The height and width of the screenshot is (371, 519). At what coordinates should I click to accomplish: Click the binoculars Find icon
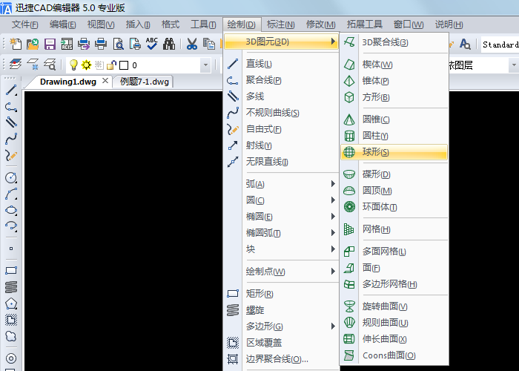coord(169,44)
